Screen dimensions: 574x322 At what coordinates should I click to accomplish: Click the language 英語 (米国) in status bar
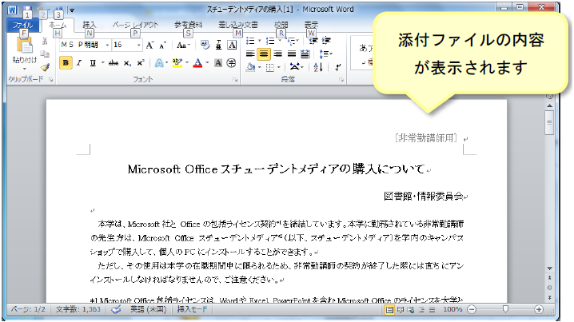tap(148, 309)
